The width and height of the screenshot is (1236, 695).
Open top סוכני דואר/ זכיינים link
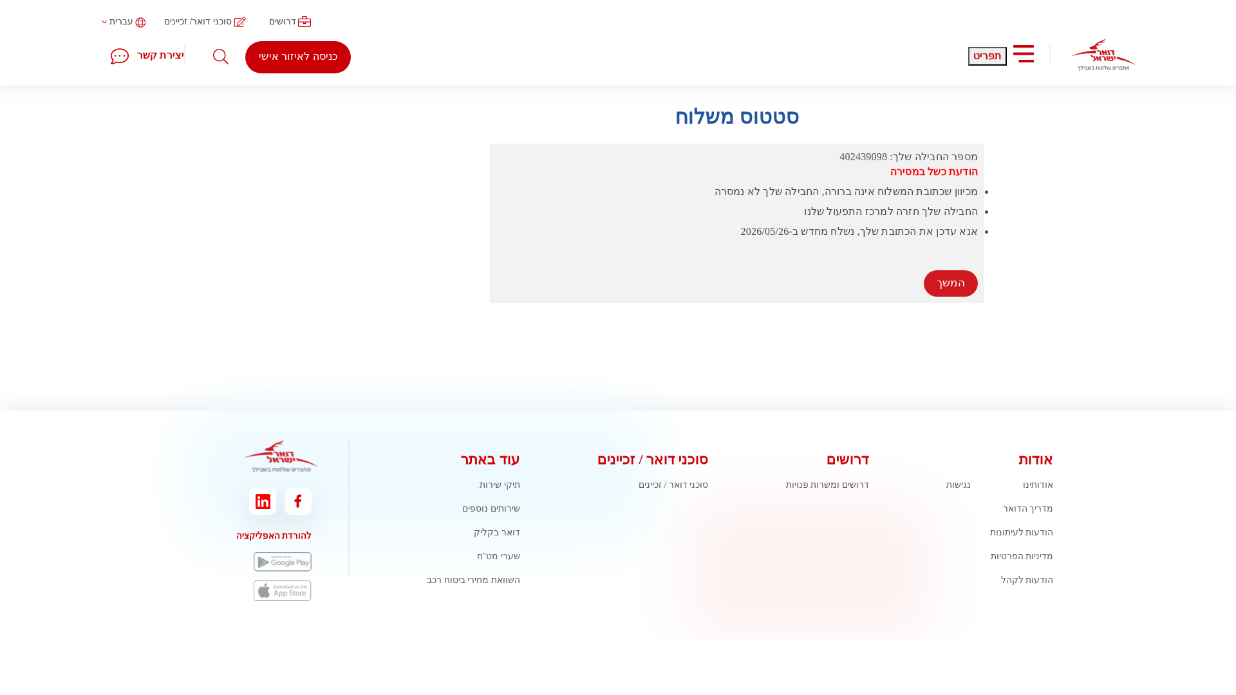pyautogui.click(x=198, y=22)
